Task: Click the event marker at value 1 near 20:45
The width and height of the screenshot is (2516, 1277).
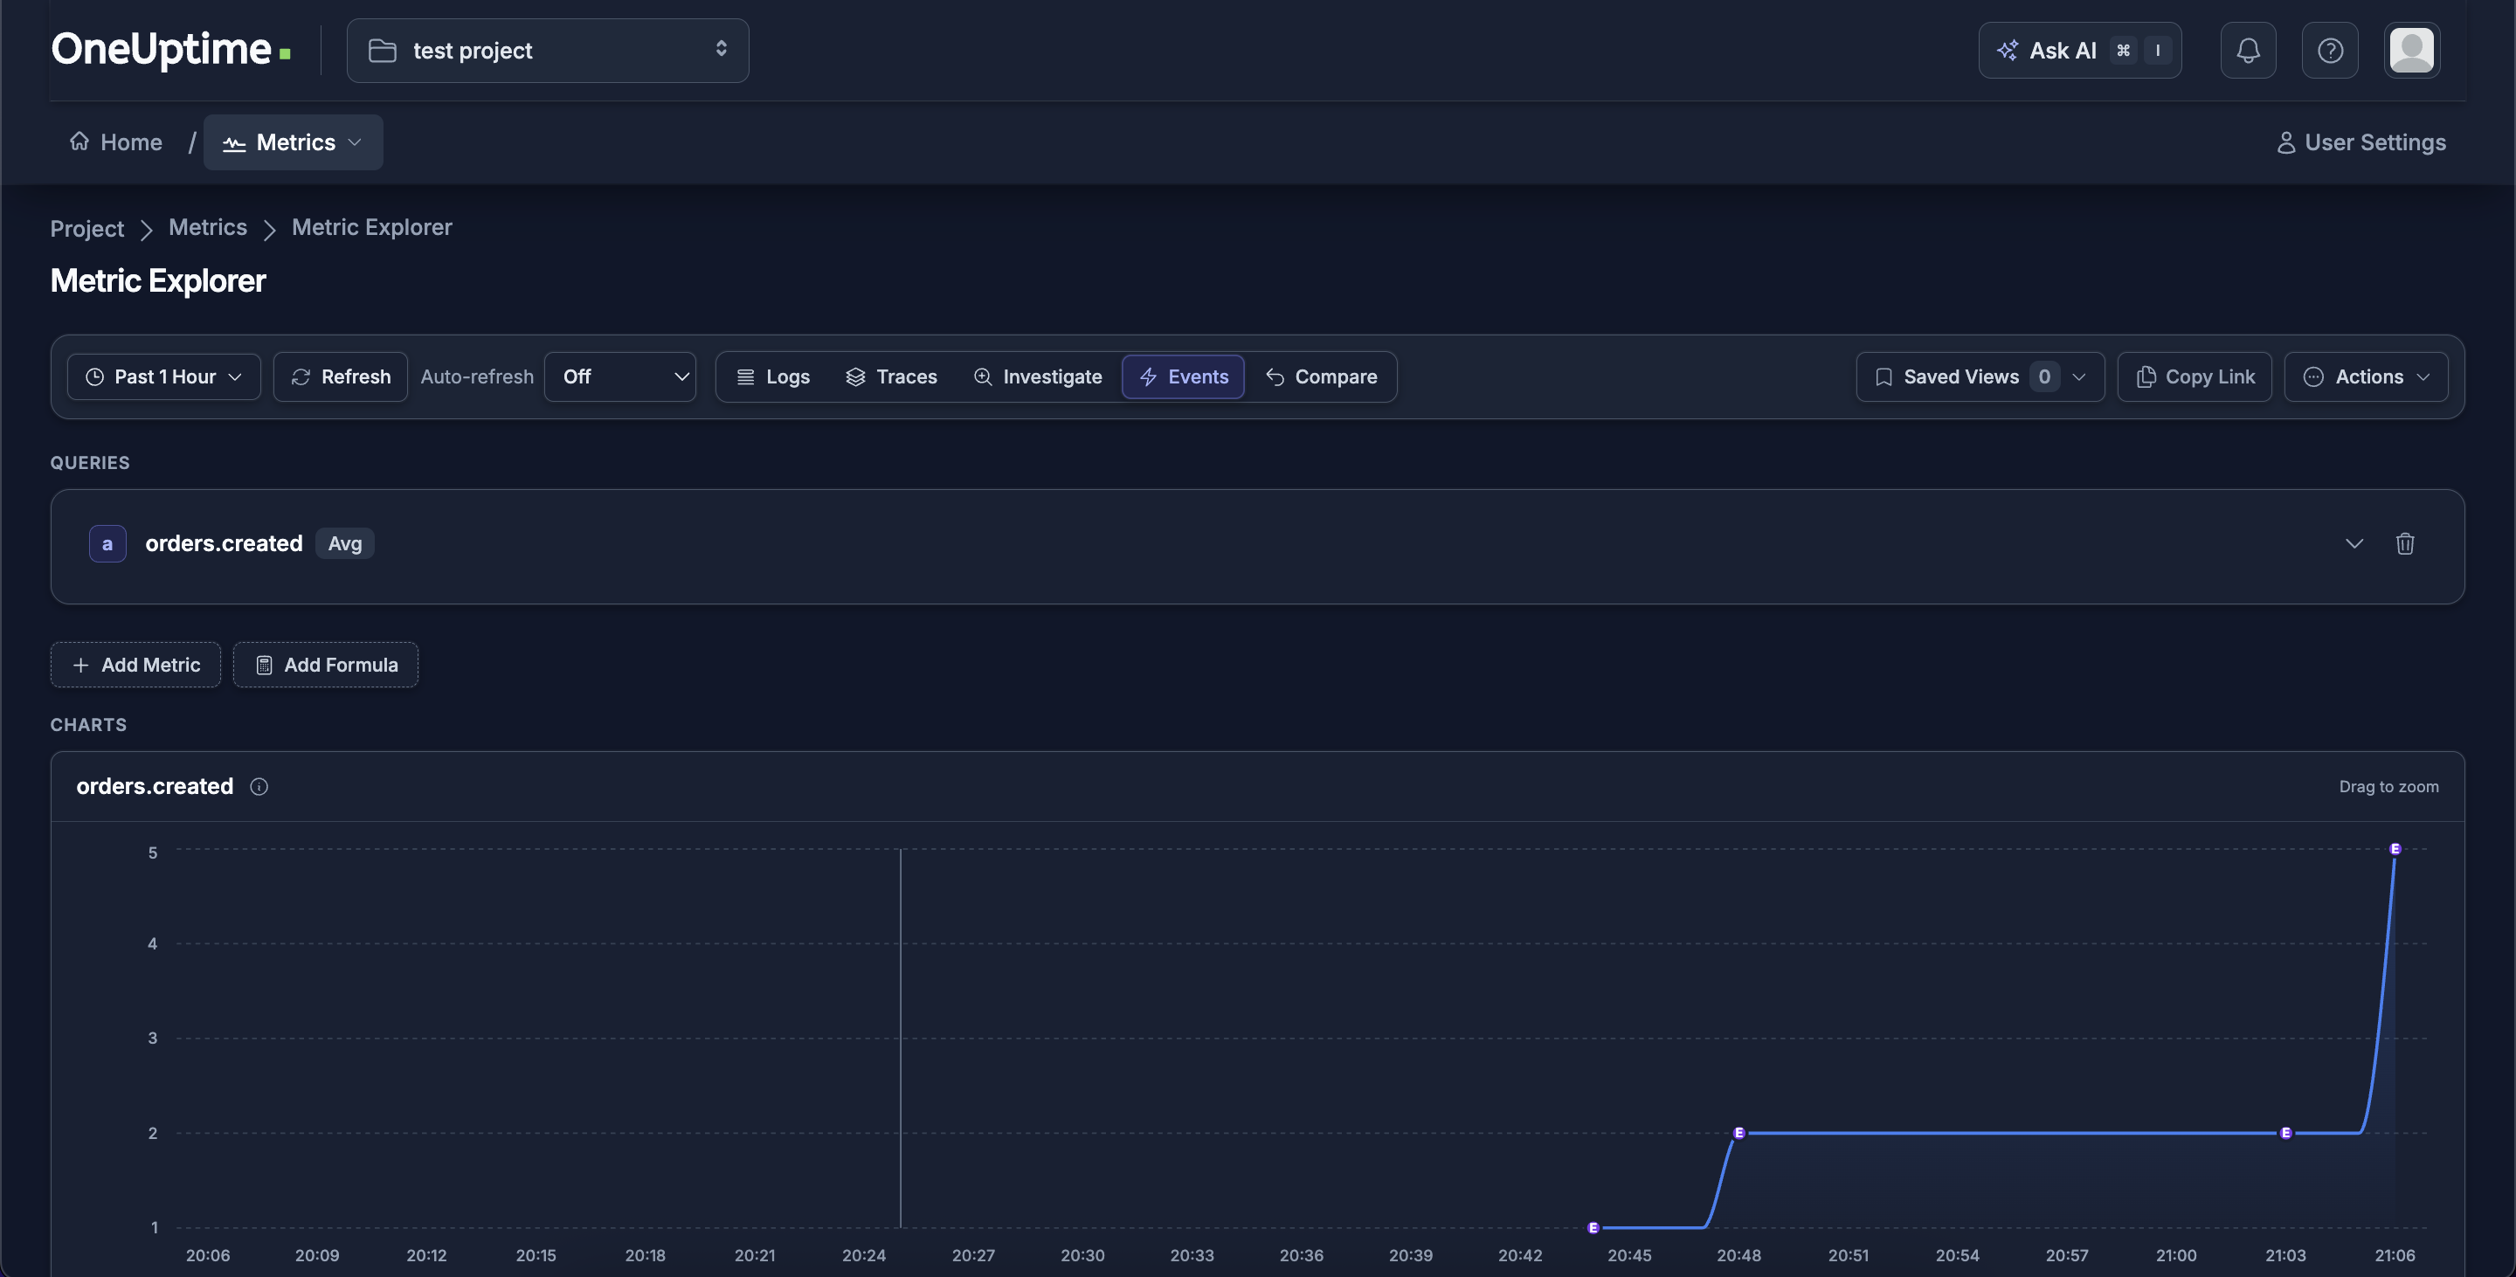Action: 1593,1228
